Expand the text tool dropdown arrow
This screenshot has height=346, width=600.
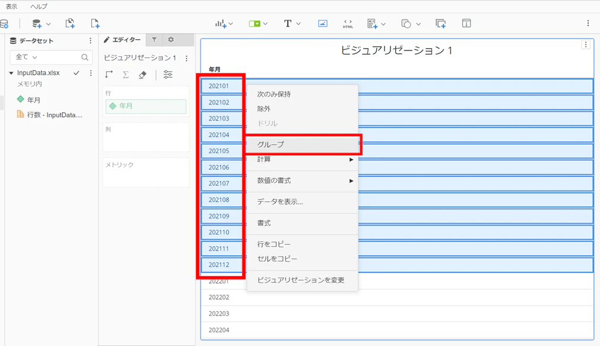pos(299,24)
